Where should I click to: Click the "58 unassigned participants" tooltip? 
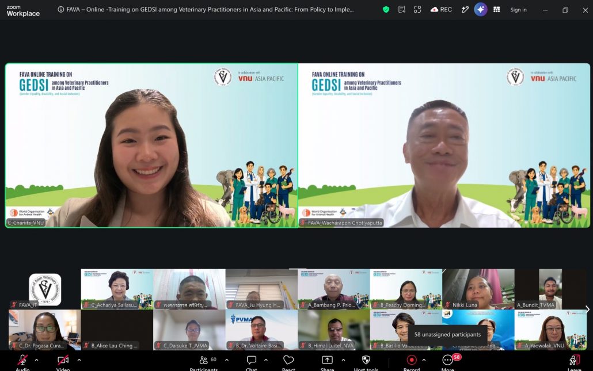click(447, 334)
